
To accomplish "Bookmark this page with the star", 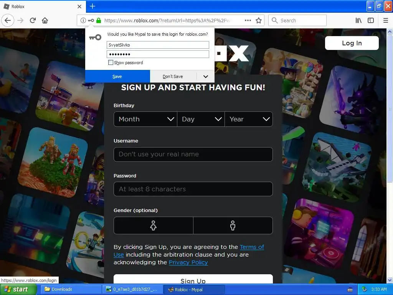I will point(259,20).
